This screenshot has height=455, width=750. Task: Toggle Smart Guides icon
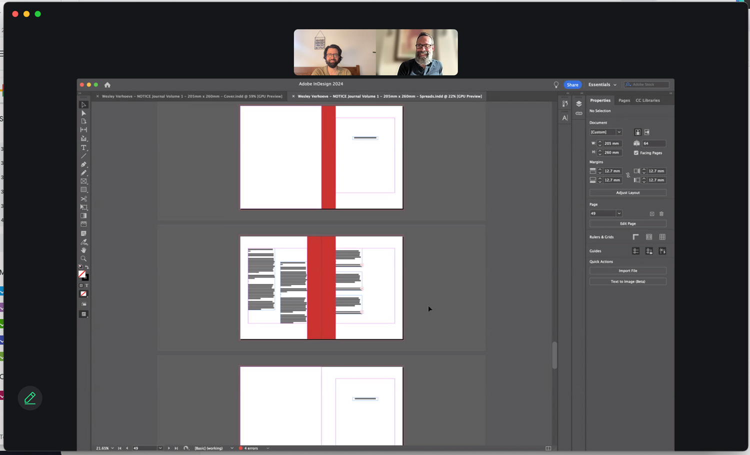(x=662, y=251)
